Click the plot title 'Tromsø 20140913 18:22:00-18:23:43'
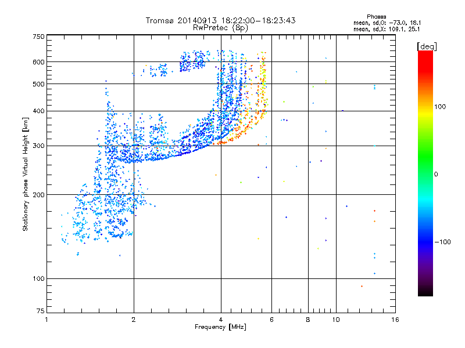This screenshot has height=348, width=465. (x=220, y=20)
